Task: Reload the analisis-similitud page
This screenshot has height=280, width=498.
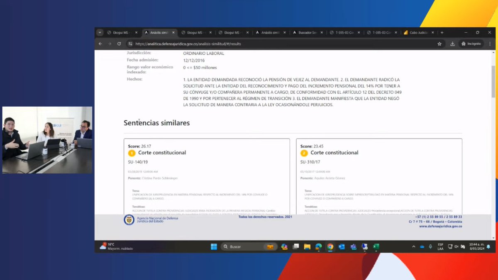Action: tap(119, 44)
